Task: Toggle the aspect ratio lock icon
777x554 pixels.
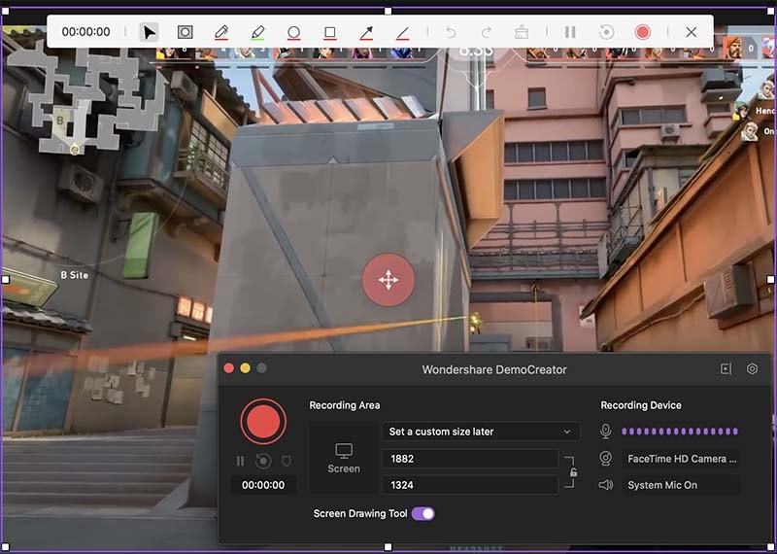Action: (x=573, y=472)
